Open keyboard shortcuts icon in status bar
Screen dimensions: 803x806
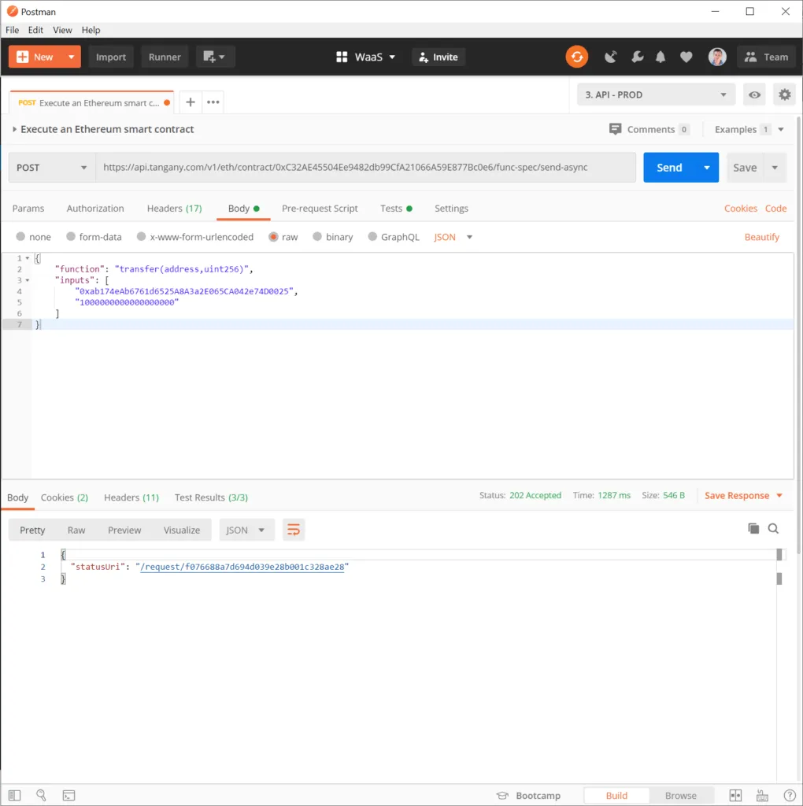[762, 795]
